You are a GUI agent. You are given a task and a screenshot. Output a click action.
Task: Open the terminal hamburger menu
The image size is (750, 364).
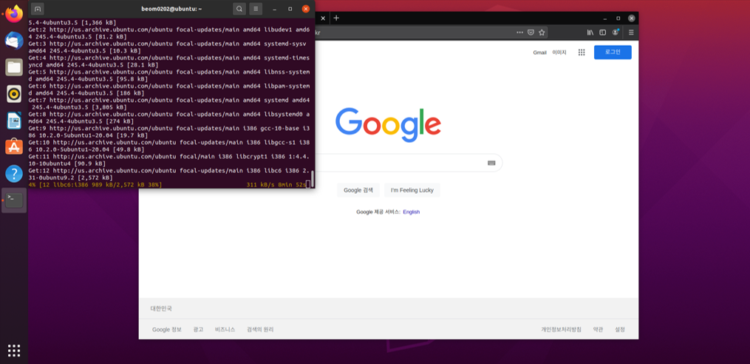coord(256,9)
